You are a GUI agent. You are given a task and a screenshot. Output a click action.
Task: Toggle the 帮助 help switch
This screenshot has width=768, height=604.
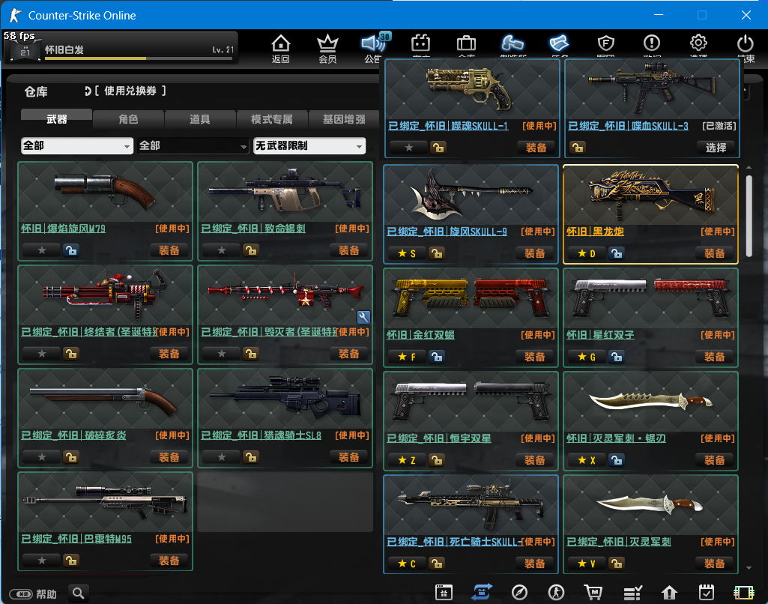pyautogui.click(x=22, y=594)
